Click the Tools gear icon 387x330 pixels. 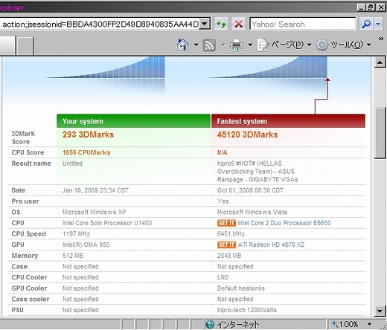tap(322, 45)
